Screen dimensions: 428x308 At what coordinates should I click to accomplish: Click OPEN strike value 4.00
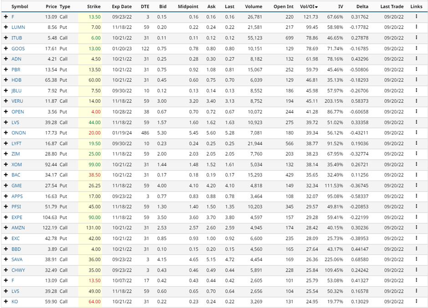tap(96, 112)
